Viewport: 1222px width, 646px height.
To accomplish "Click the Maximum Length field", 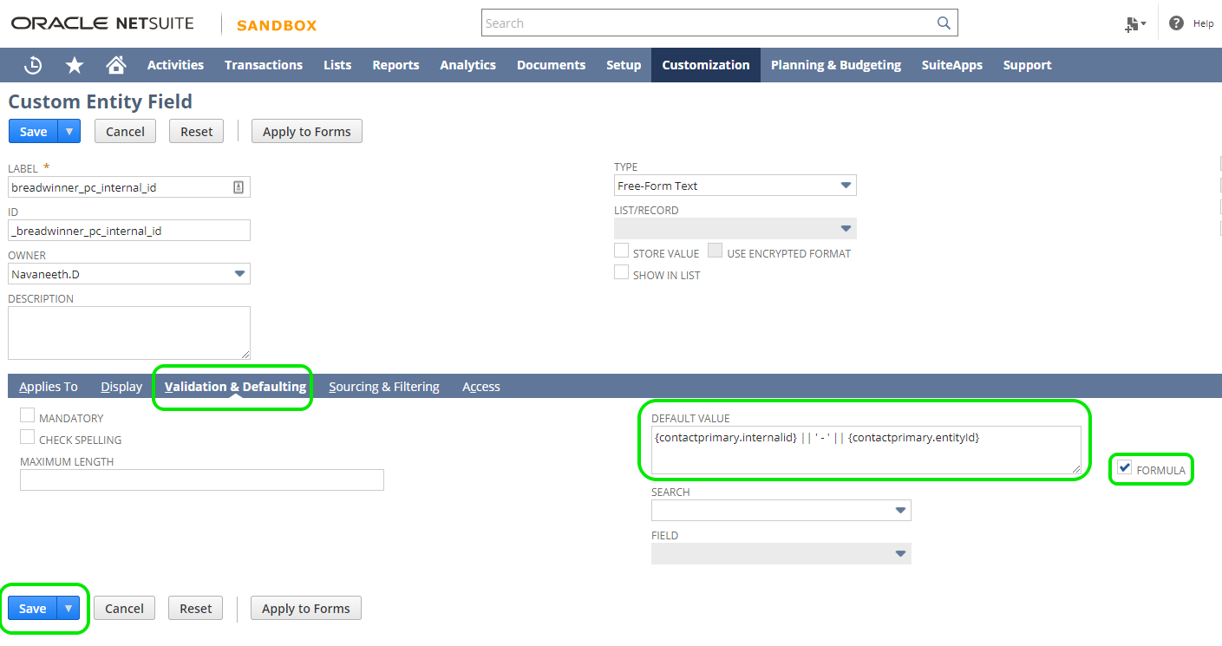I will (x=202, y=480).
